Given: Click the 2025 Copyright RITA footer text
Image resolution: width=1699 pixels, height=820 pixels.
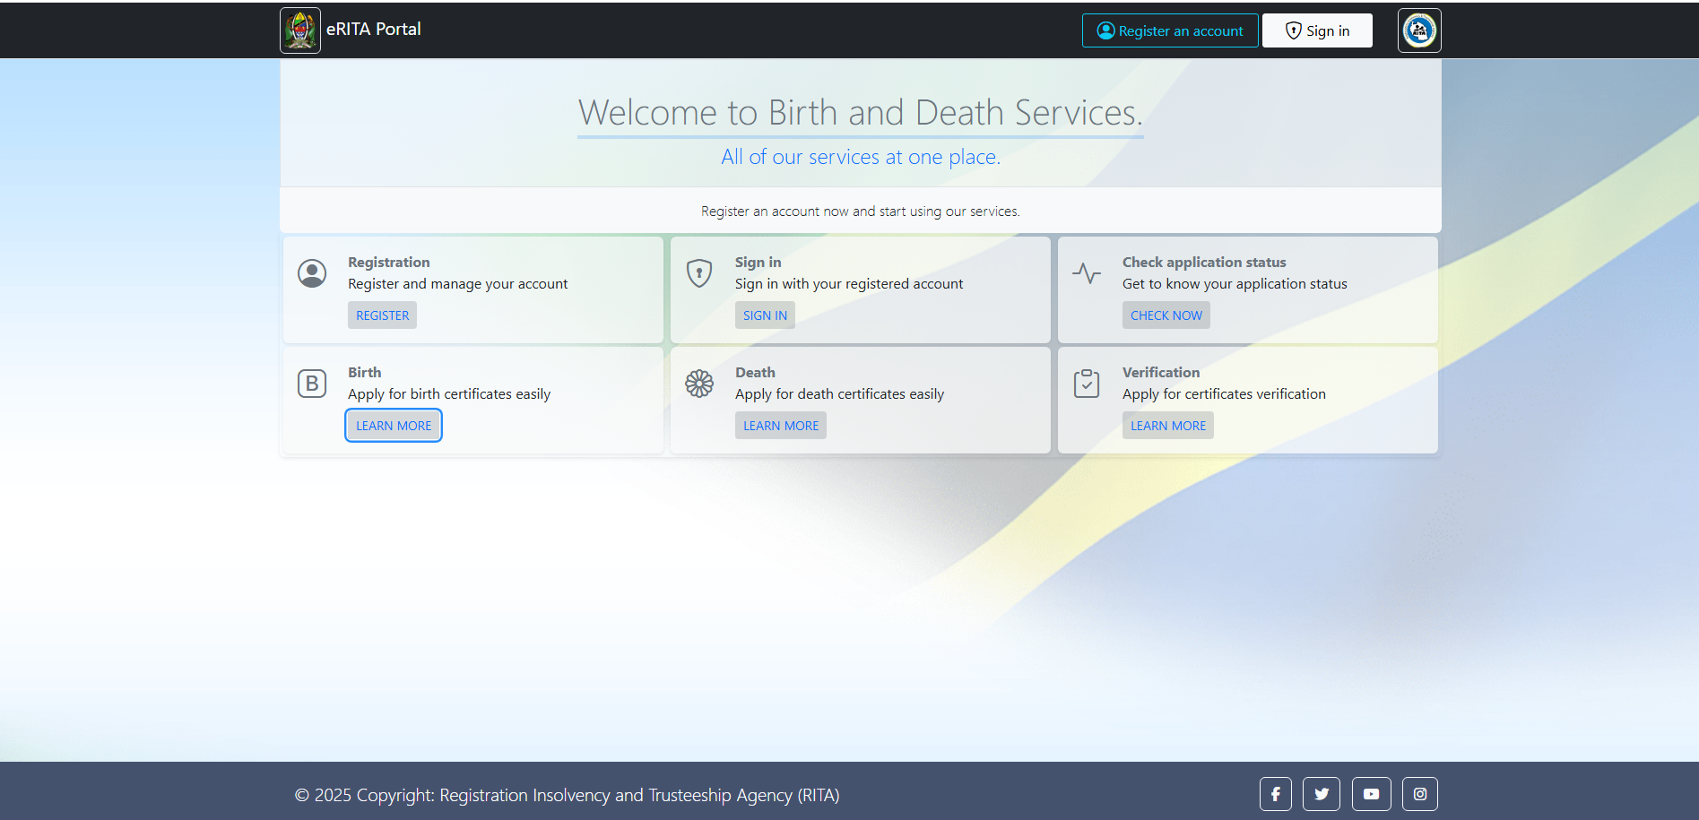Looking at the screenshot, I should coord(568,795).
